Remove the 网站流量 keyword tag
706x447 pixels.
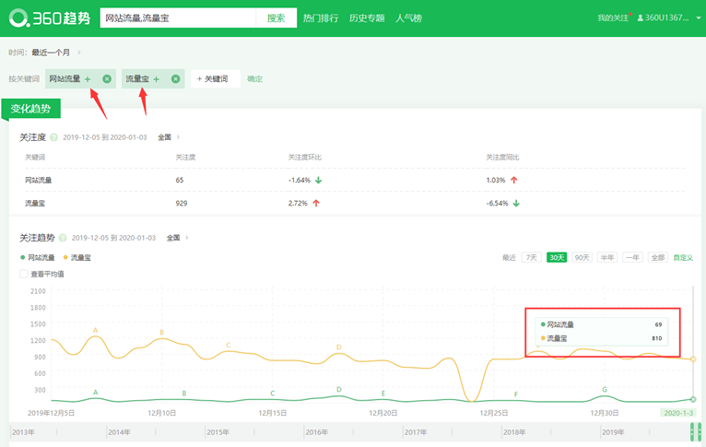107,78
